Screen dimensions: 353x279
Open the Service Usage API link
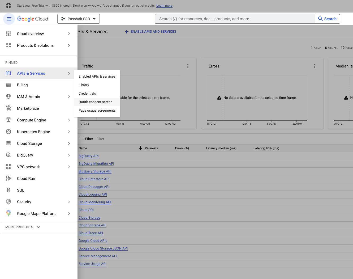click(x=92, y=264)
